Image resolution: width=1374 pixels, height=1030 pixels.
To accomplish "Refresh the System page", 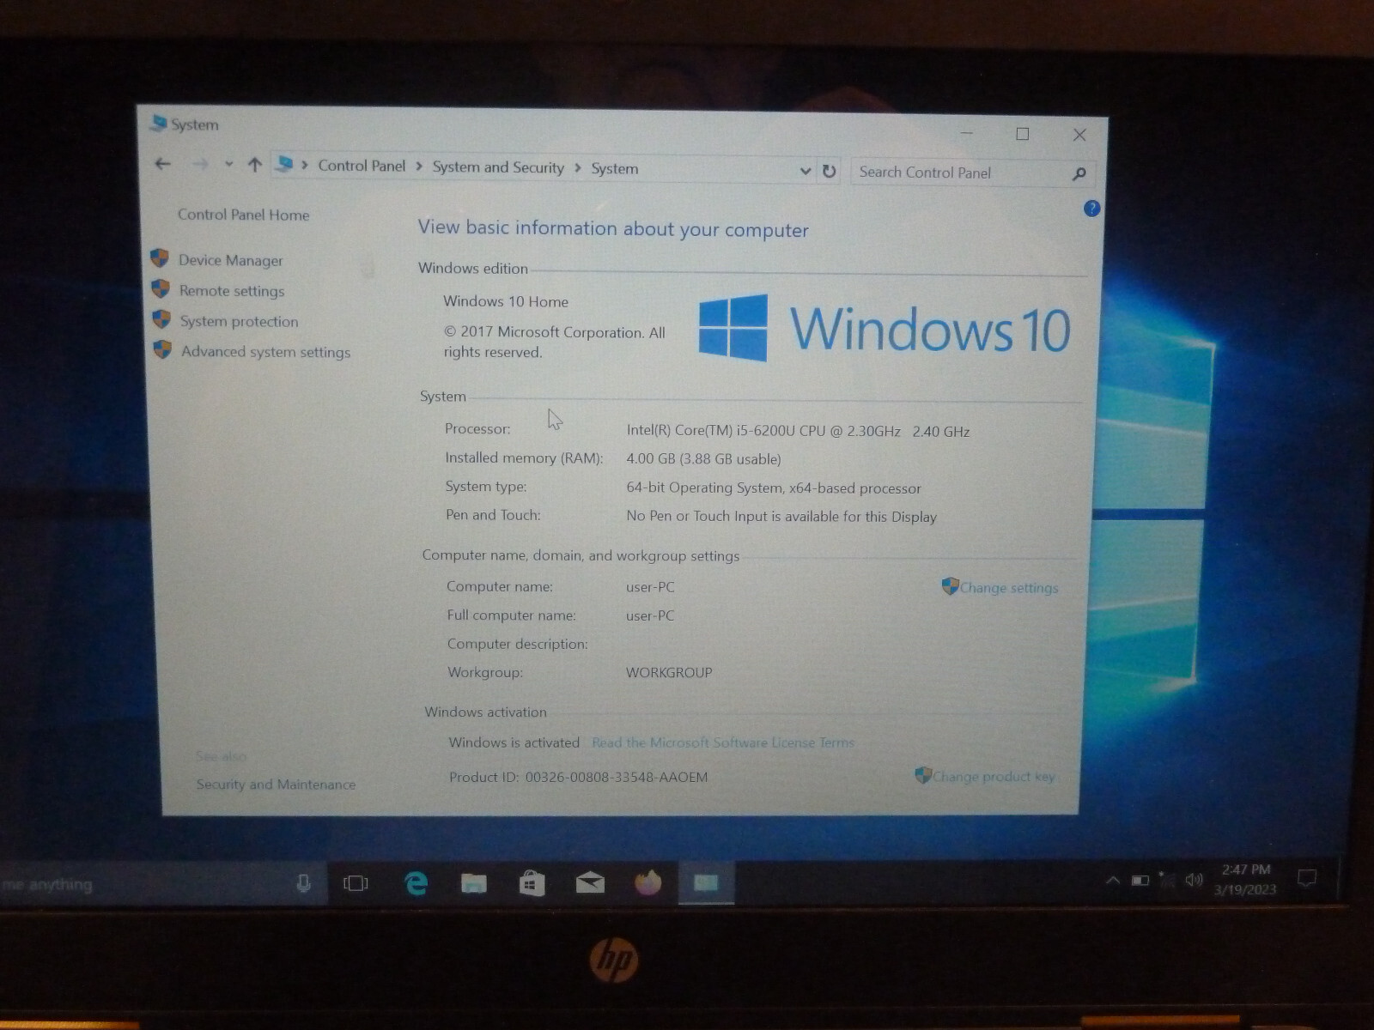I will [x=829, y=171].
